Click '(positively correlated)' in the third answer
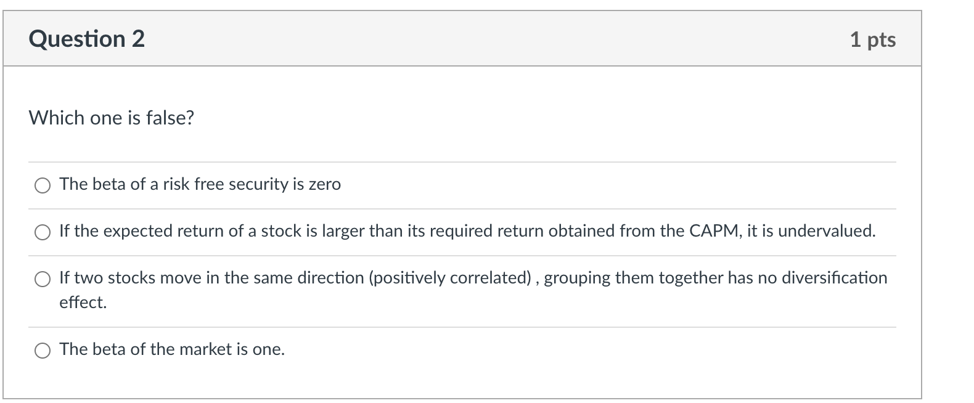974x403 pixels. click(x=449, y=278)
